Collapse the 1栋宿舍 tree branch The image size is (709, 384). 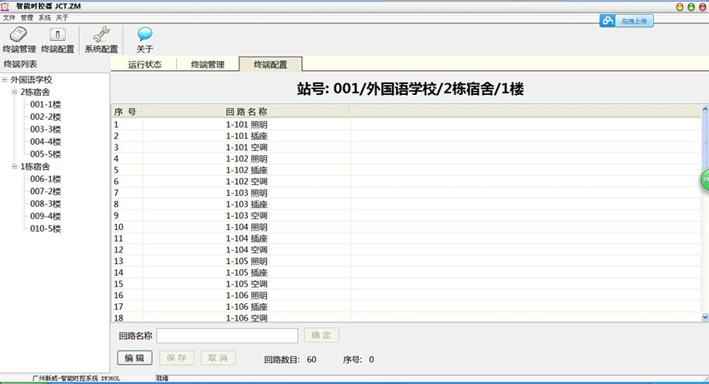[x=14, y=167]
